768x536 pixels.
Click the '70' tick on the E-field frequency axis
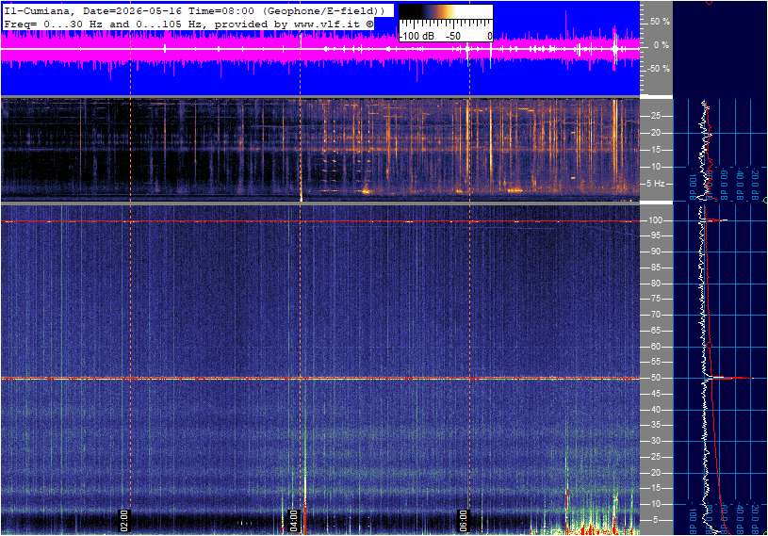click(x=655, y=315)
